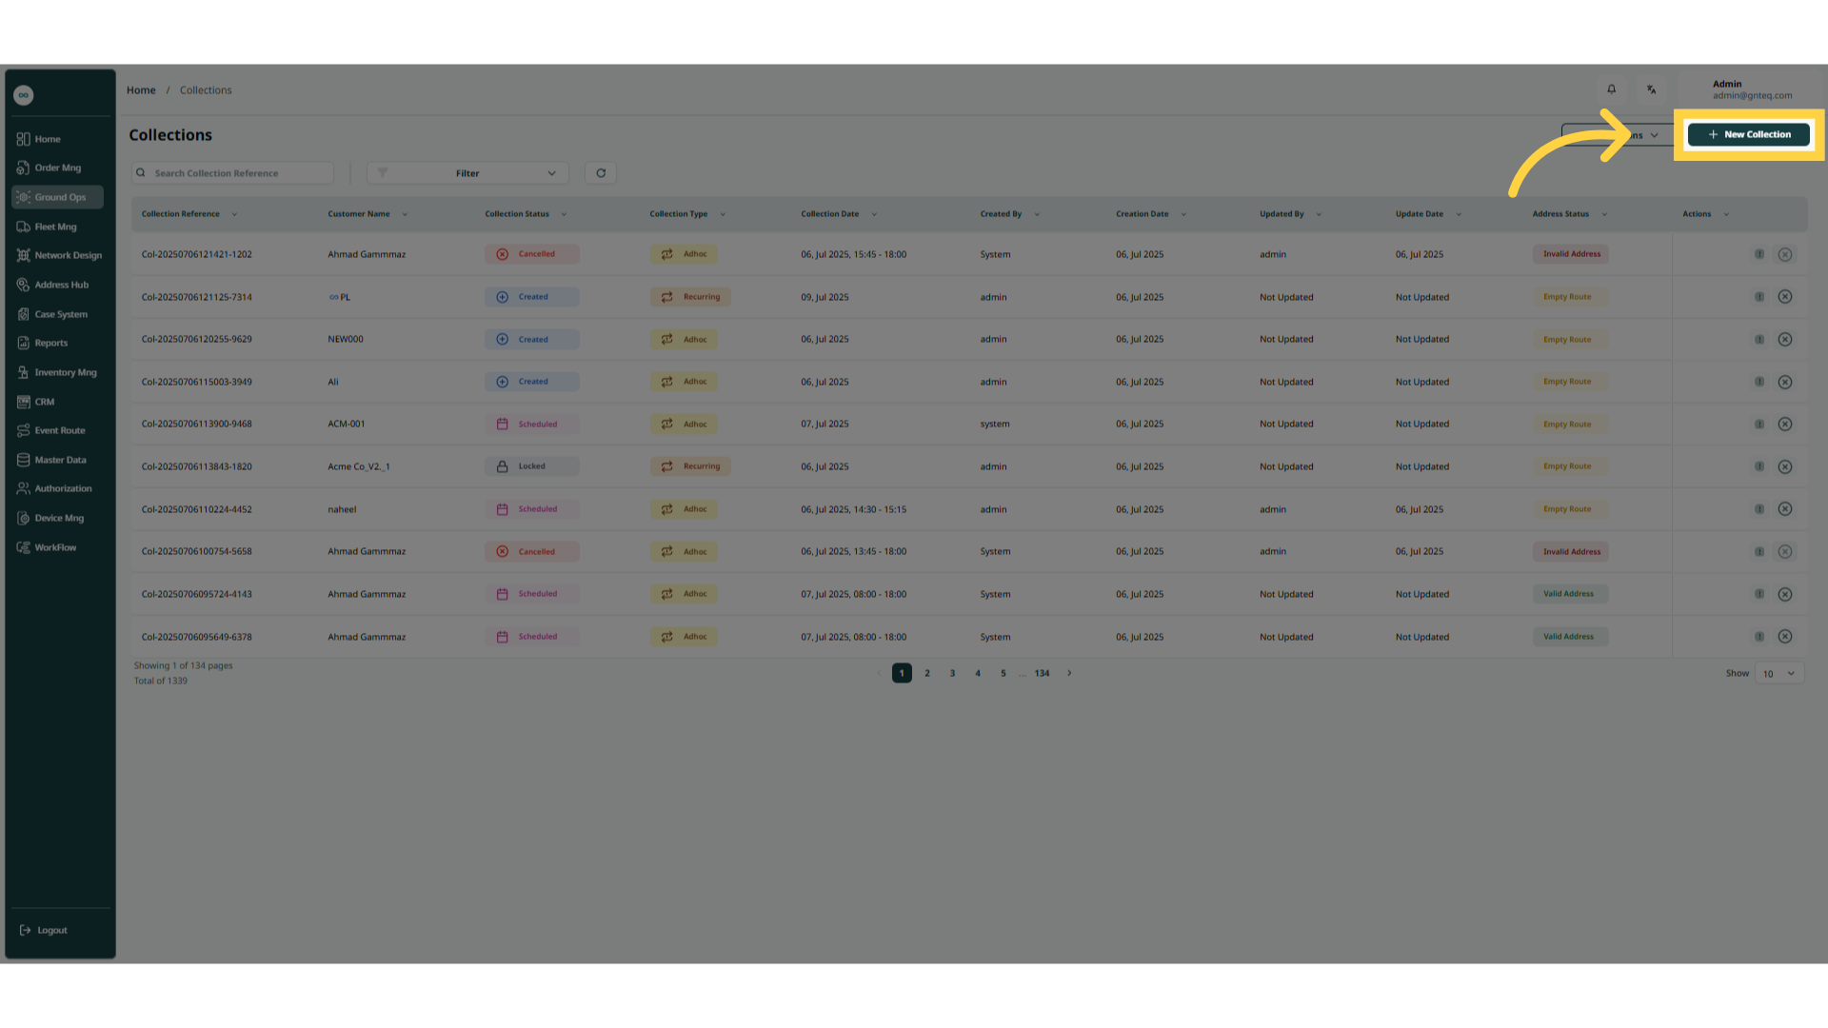Go to page 3
The height and width of the screenshot is (1028, 1828).
pyautogui.click(x=952, y=673)
